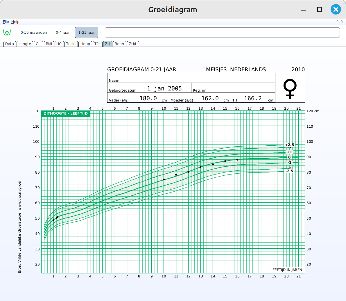Click the TH value 166.2
Image resolution: width=346 pixels, height=301 pixels.
pos(253,98)
